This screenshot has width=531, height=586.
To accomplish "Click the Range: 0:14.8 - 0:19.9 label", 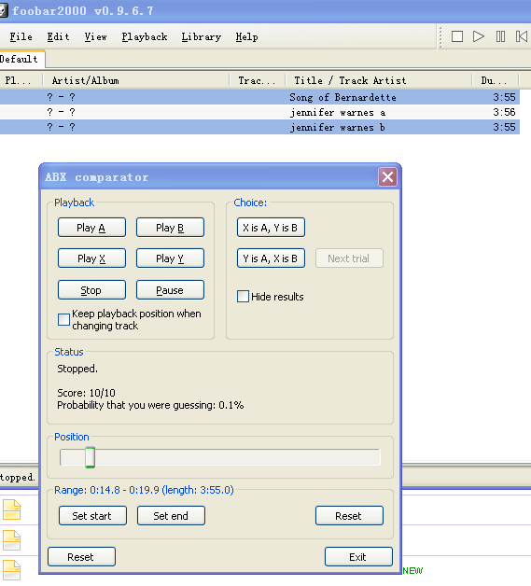I will (144, 490).
